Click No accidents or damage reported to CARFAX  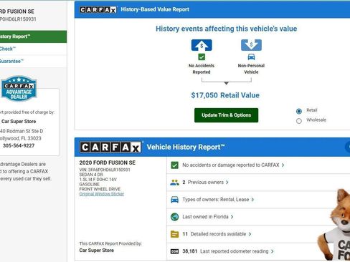(x=231, y=165)
